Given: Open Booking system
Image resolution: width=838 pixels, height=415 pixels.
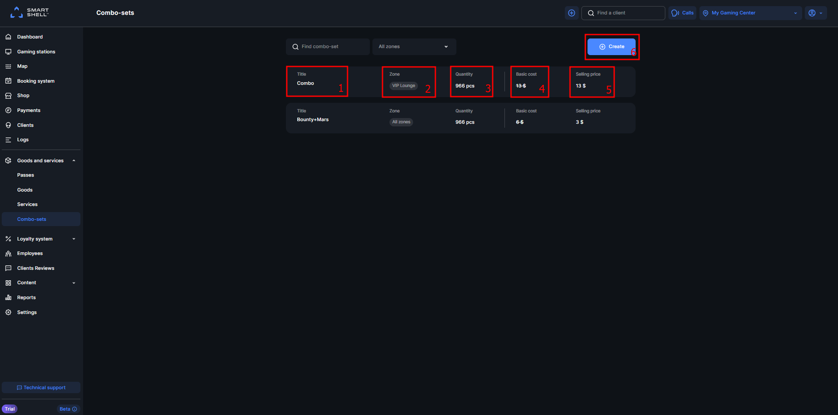Looking at the screenshot, I should [x=35, y=81].
